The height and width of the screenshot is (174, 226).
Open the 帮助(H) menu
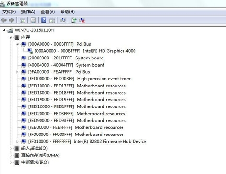click(x=68, y=12)
